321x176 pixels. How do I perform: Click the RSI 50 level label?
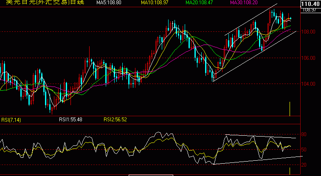point(304,150)
